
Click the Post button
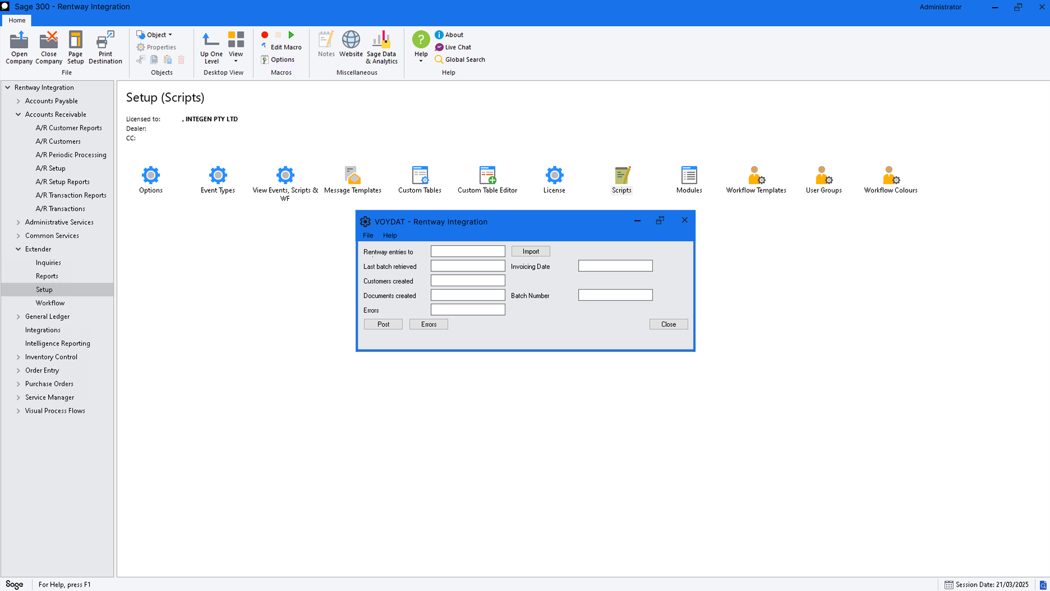coord(383,324)
